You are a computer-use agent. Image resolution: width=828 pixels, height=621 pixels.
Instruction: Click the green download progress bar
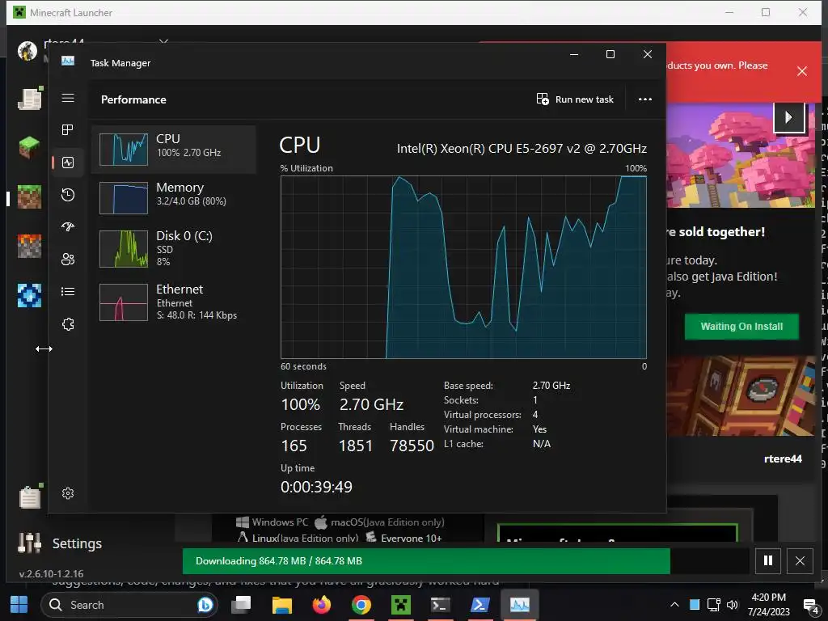coord(426,561)
